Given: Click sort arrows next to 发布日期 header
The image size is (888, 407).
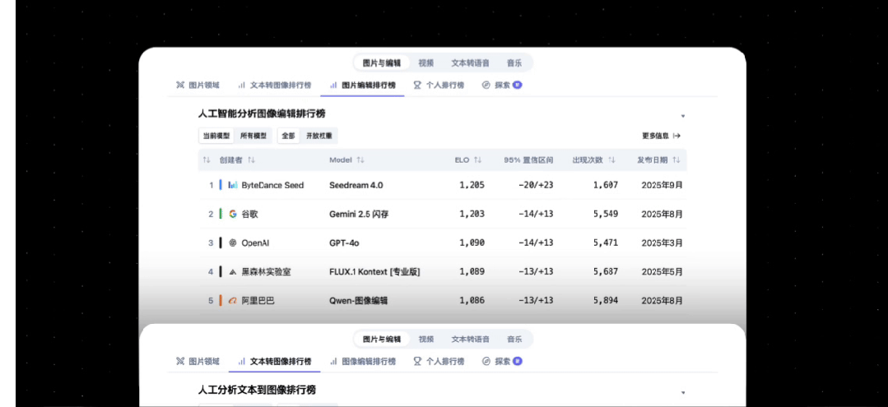Looking at the screenshot, I should pyautogui.click(x=676, y=160).
